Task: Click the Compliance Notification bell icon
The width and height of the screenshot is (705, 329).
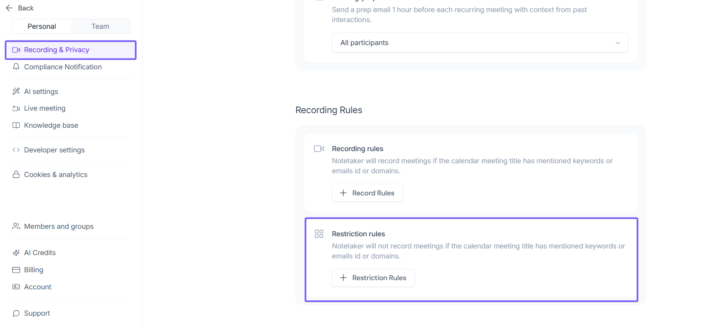Action: [x=16, y=67]
